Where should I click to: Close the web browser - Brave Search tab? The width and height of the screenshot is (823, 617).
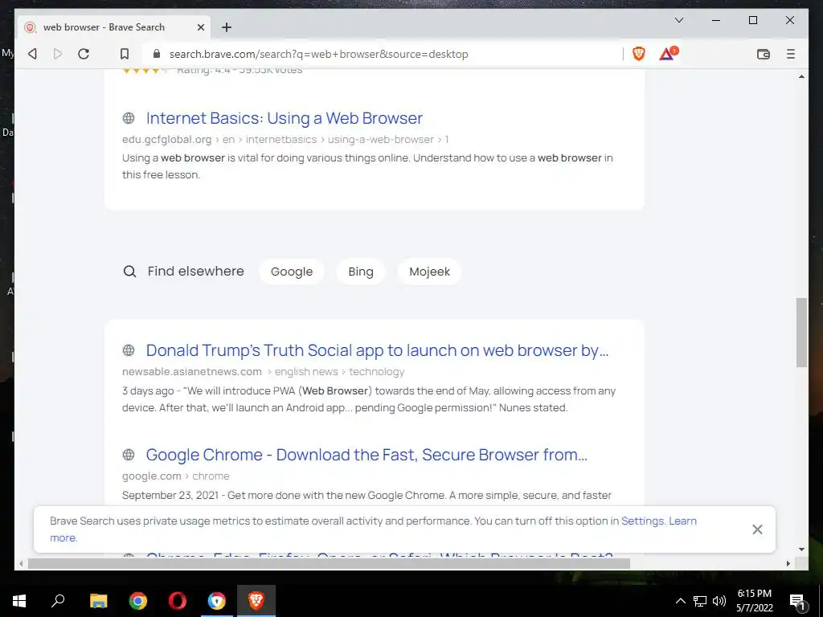200,27
